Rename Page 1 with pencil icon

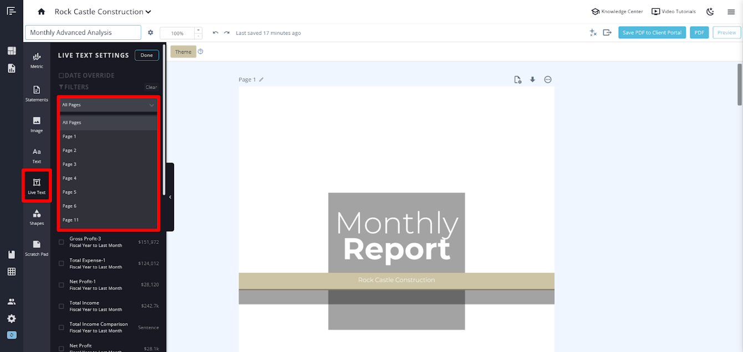tap(262, 79)
